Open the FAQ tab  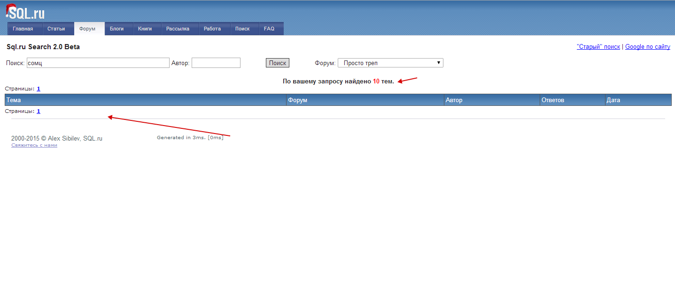tap(269, 29)
